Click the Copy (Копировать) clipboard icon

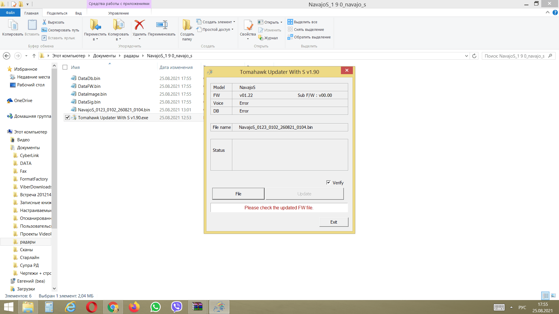click(13, 25)
